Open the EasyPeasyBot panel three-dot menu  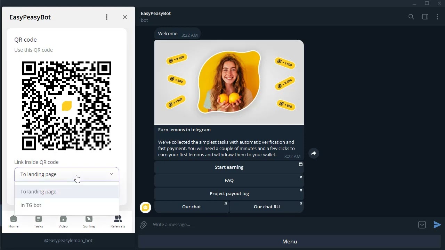(x=107, y=17)
